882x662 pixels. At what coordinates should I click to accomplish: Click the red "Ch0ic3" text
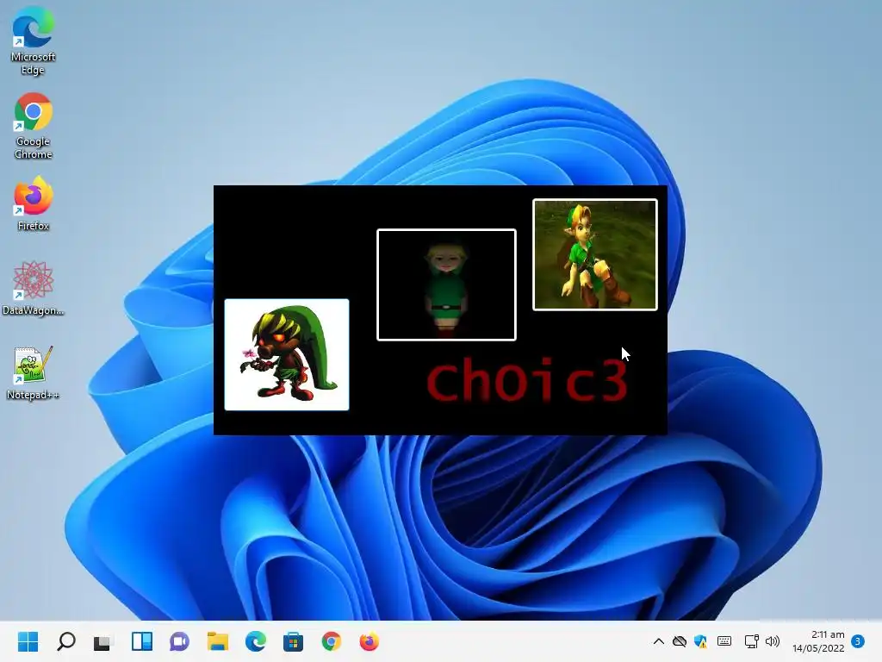tap(526, 382)
